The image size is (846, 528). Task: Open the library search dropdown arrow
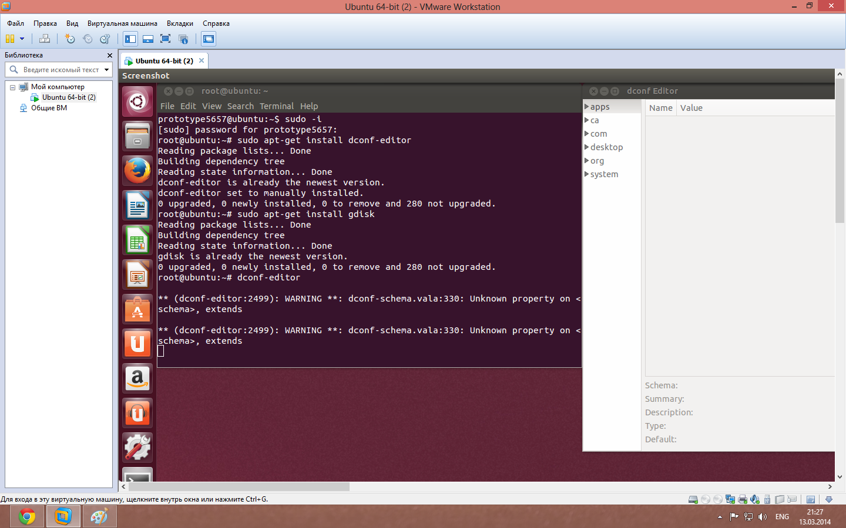pyautogui.click(x=106, y=70)
